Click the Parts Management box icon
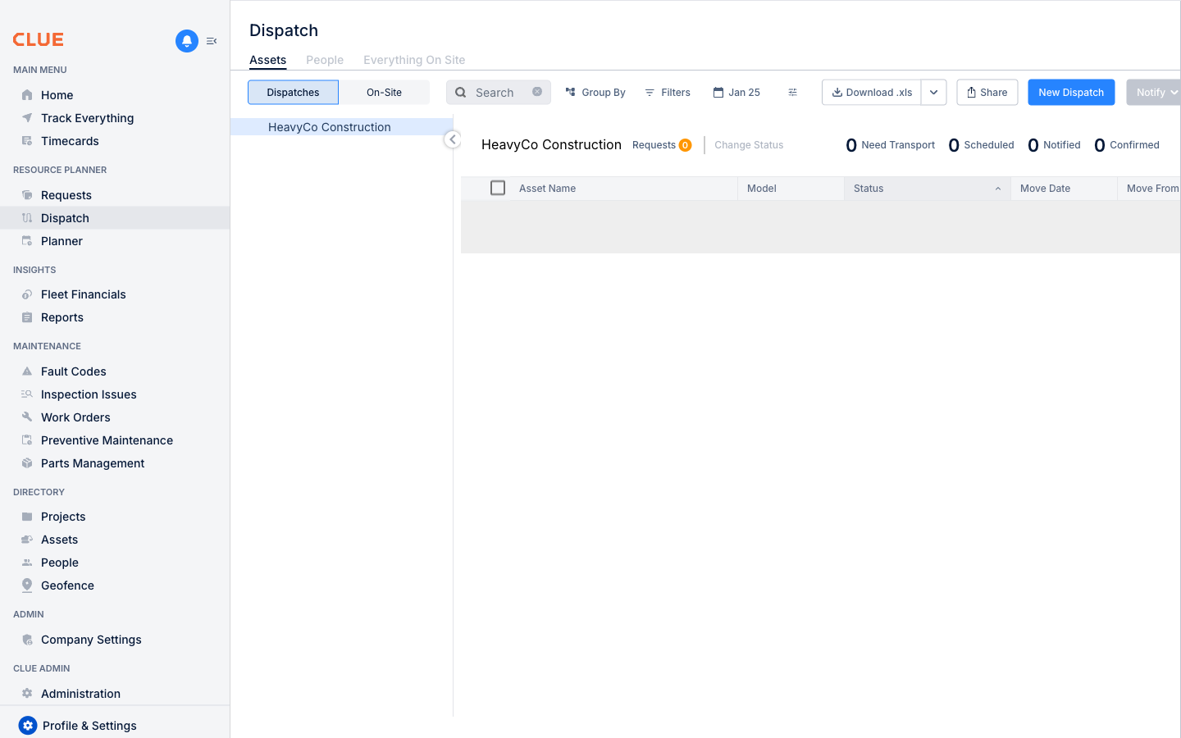Screen dimensions: 1181x738 tap(27, 463)
